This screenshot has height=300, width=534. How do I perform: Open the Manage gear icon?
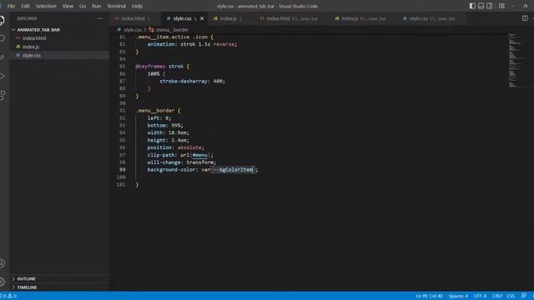coord(2,282)
